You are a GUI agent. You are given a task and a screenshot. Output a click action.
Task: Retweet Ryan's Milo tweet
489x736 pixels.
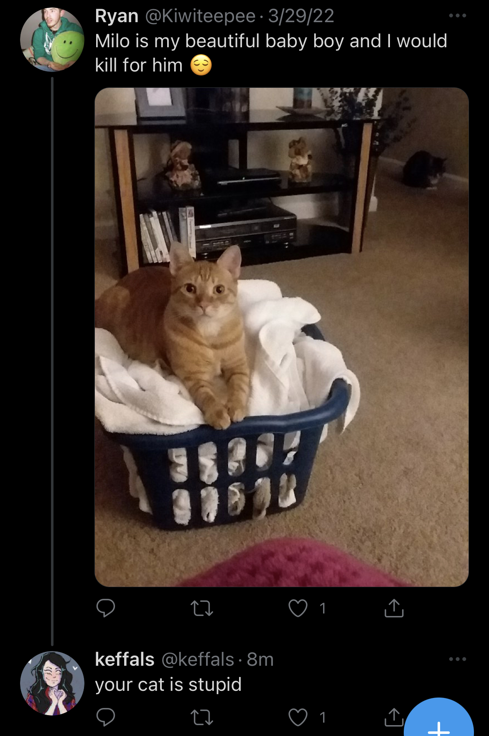(x=202, y=608)
